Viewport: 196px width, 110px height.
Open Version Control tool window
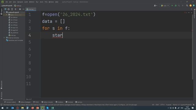tap(10, 102)
